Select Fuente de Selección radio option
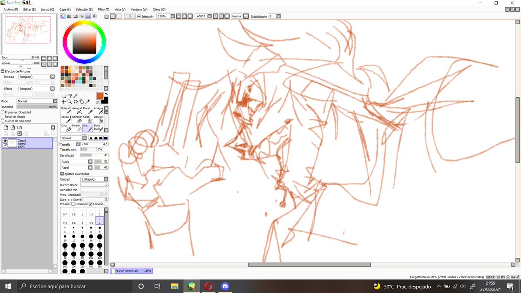 click(3, 121)
